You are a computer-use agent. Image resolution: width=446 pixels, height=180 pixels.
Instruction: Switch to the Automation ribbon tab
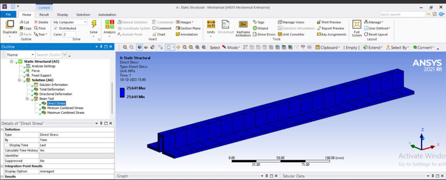click(107, 15)
